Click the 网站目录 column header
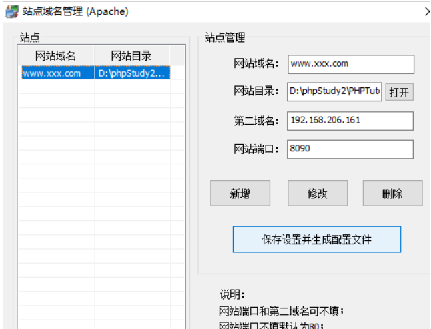 click(x=131, y=56)
